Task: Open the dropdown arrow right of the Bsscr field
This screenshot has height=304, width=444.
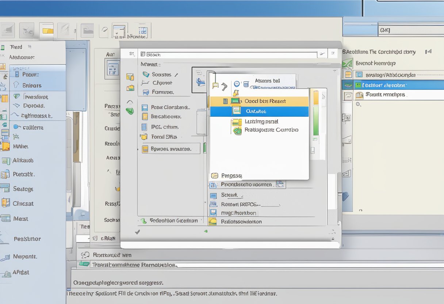Action: point(322,54)
